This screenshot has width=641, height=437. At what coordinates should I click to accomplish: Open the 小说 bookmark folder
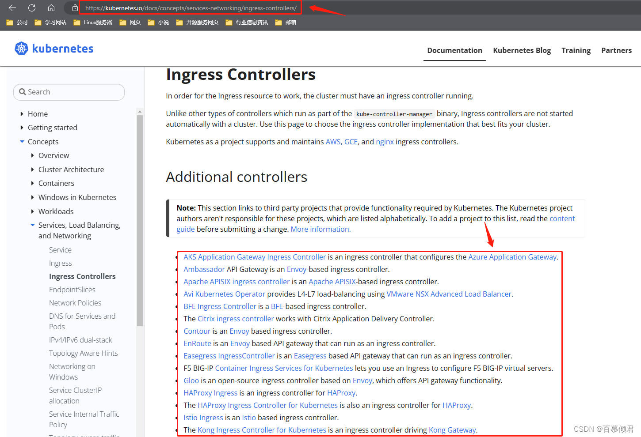tap(158, 23)
